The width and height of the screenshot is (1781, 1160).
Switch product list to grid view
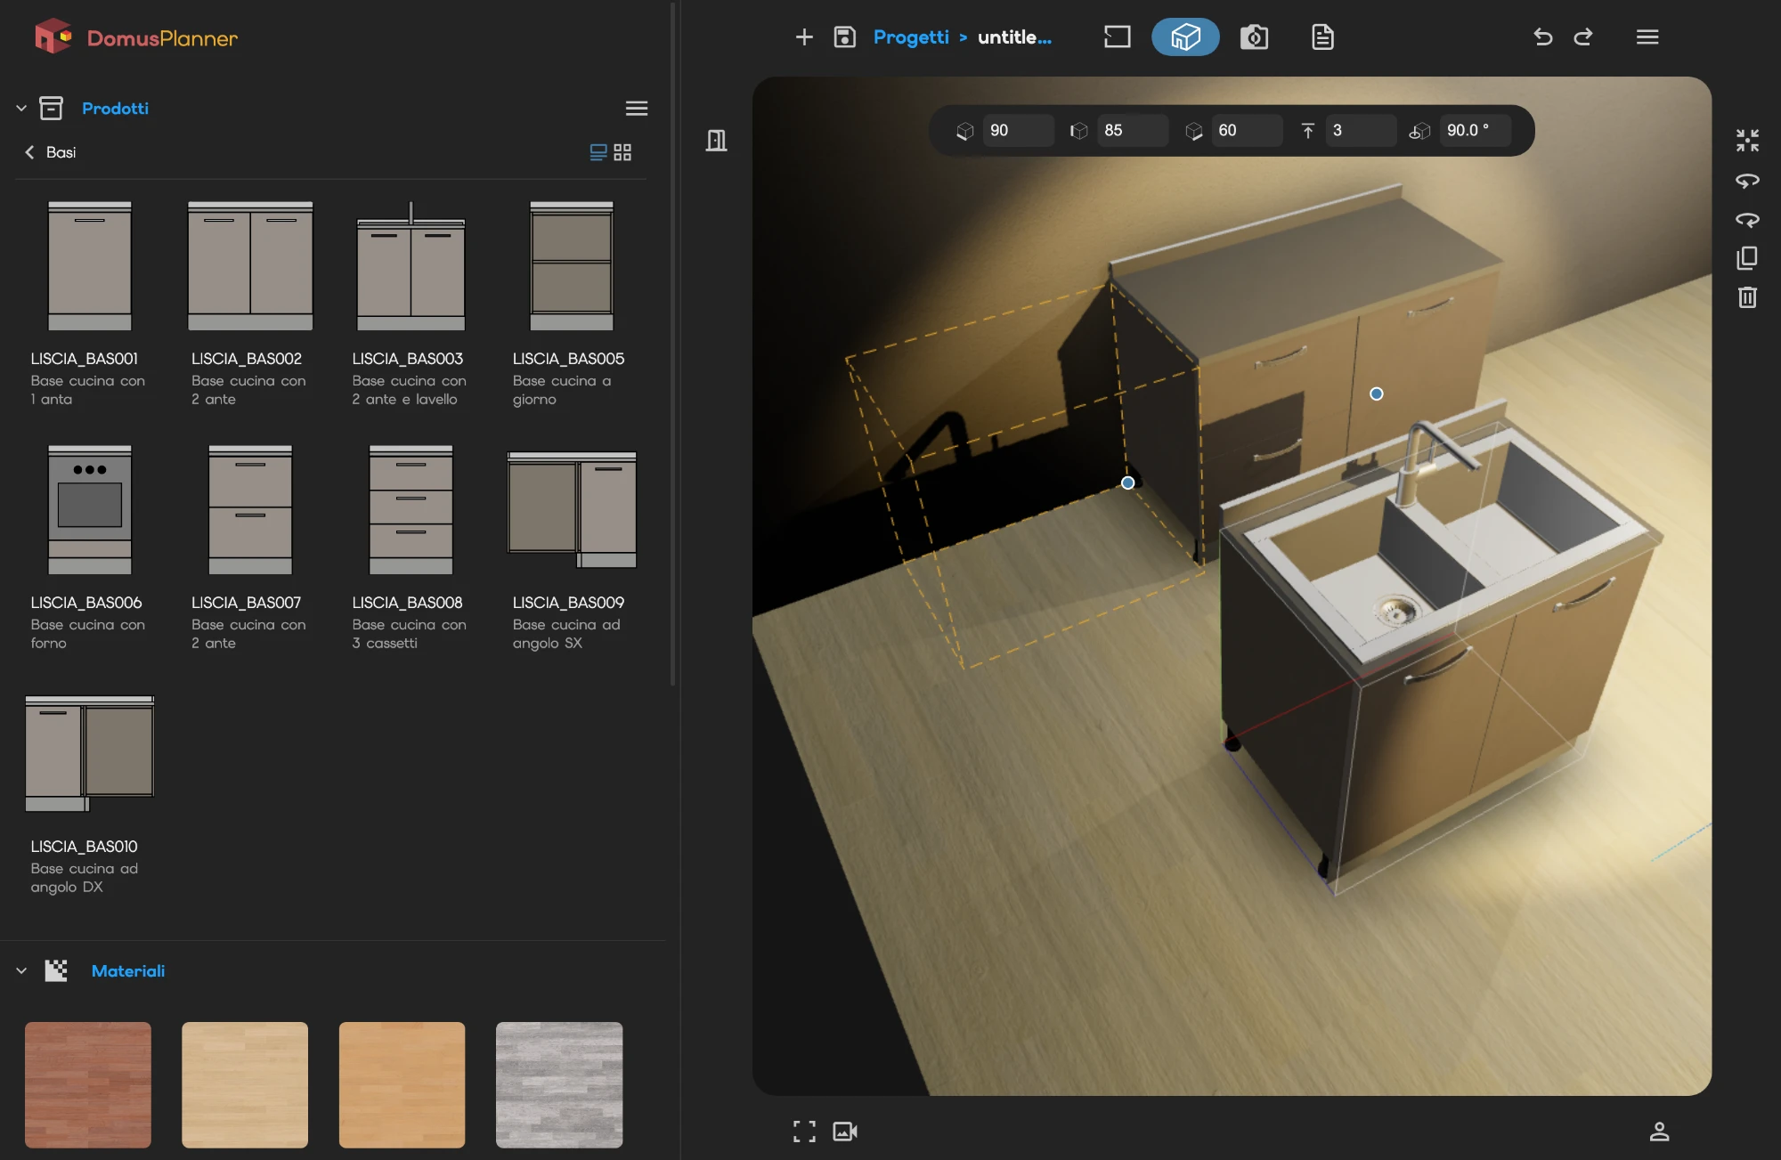pyautogui.click(x=622, y=152)
